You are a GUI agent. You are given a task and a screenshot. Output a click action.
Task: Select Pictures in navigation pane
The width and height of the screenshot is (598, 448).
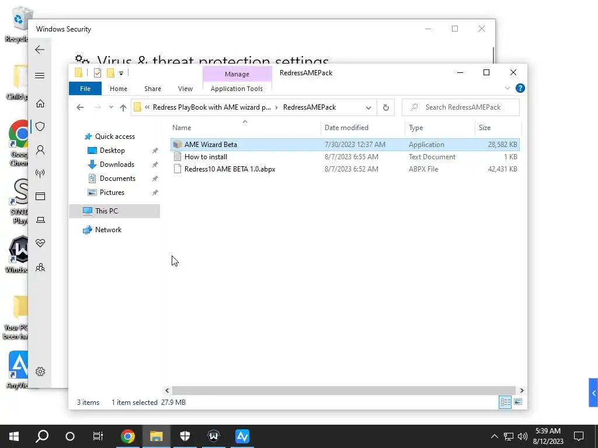(112, 192)
